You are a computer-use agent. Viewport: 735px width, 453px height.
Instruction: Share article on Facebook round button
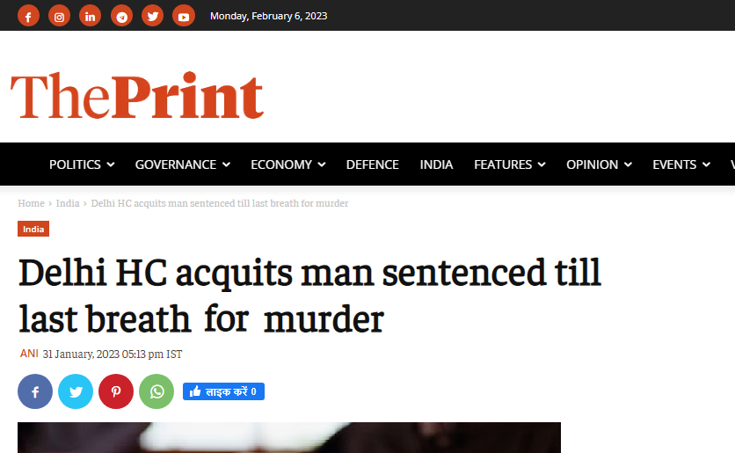tap(35, 391)
